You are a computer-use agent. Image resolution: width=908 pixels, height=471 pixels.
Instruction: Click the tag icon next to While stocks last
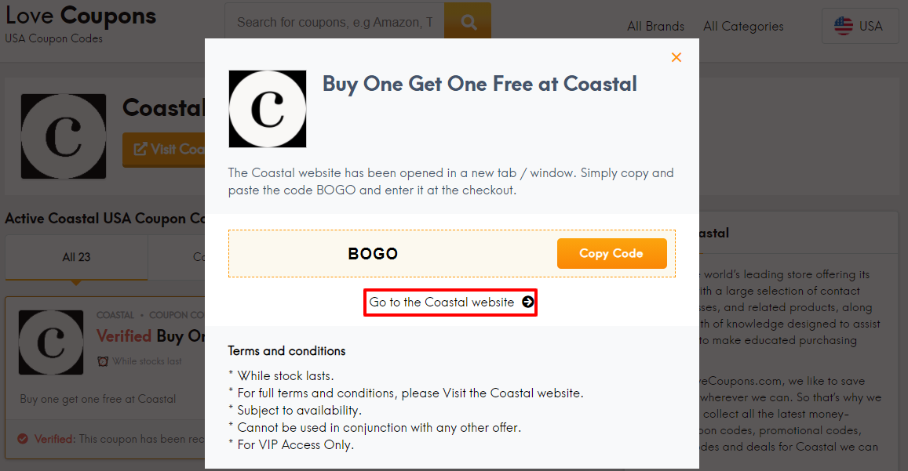coord(104,361)
